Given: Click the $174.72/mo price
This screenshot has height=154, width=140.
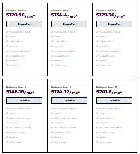Looking at the screenshot, I should click(x=65, y=92).
